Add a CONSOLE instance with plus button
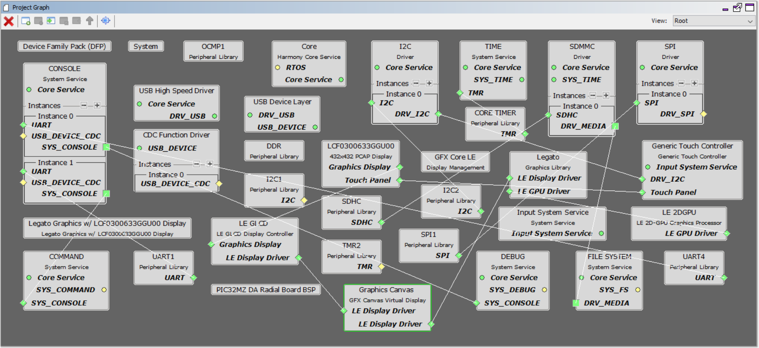 (x=97, y=105)
